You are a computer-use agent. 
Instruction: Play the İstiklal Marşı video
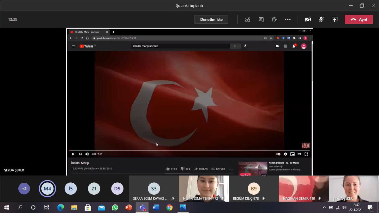pos(73,154)
